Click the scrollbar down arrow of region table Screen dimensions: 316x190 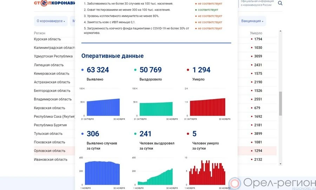(x=281, y=164)
